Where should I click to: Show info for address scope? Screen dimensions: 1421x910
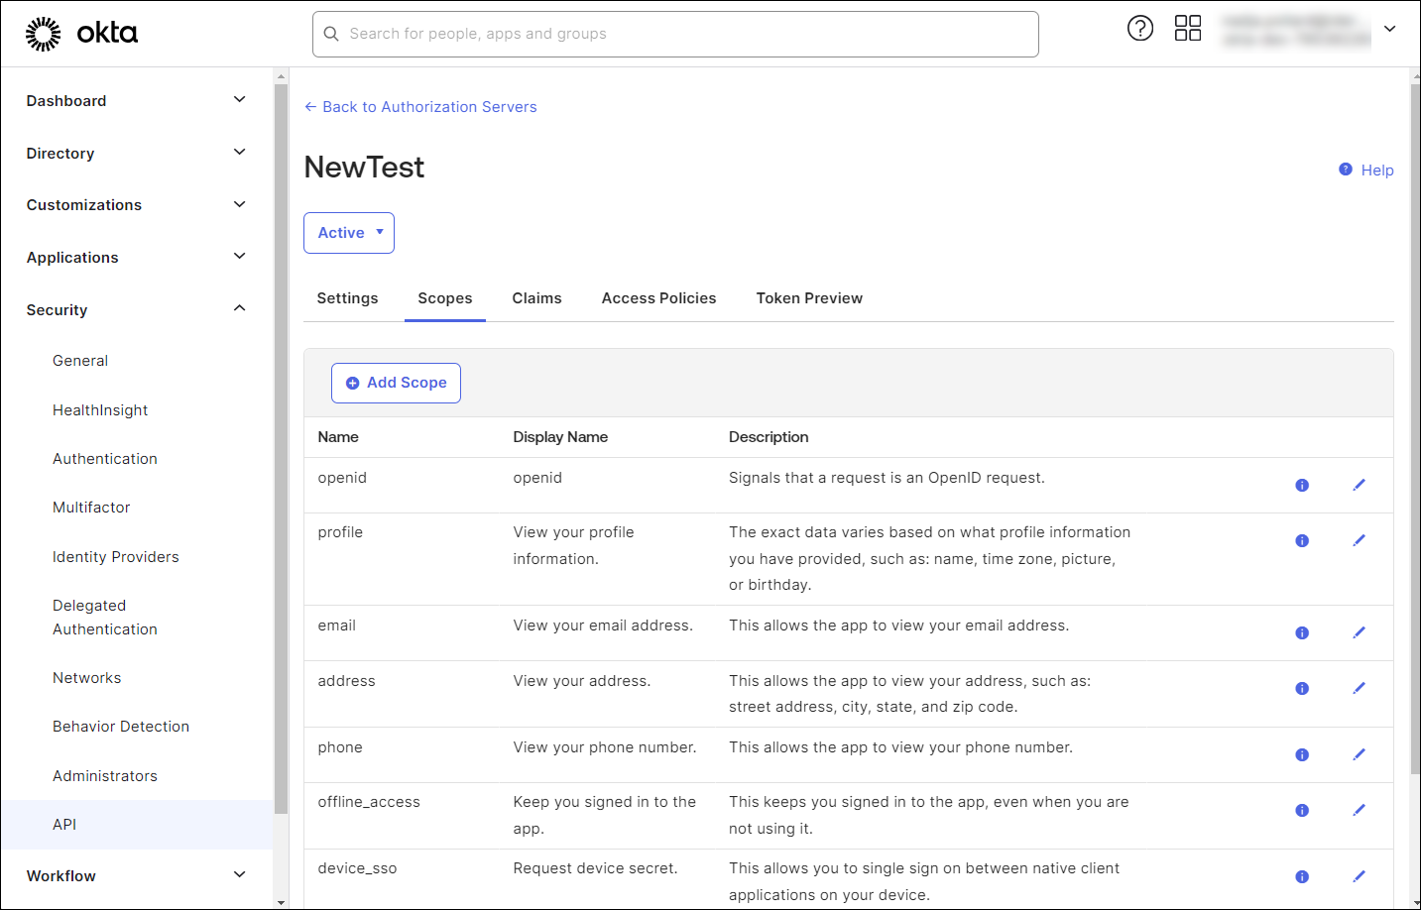tap(1302, 688)
